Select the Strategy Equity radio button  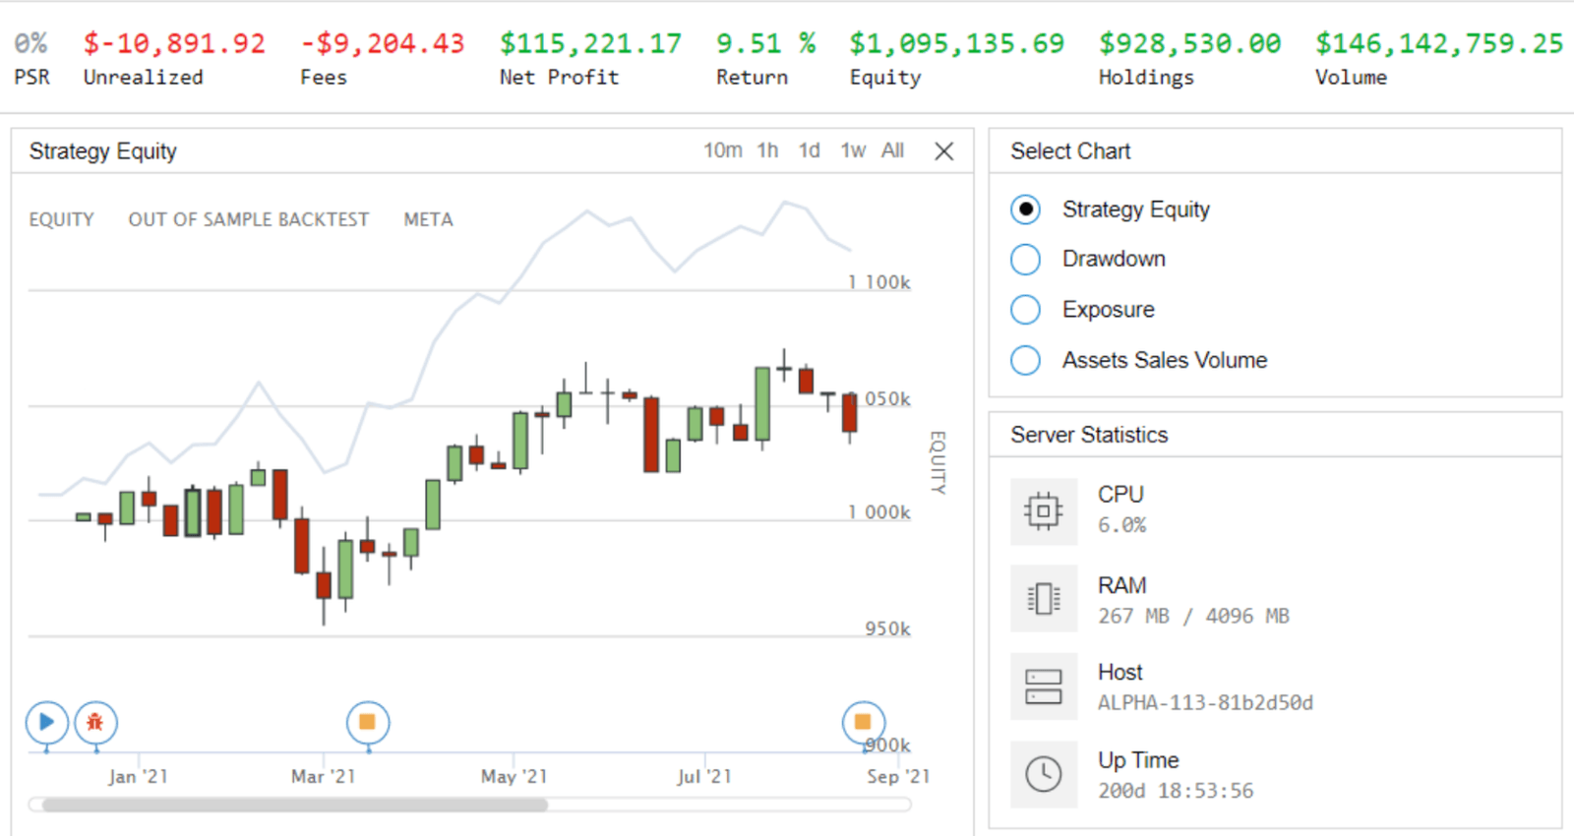1025,209
